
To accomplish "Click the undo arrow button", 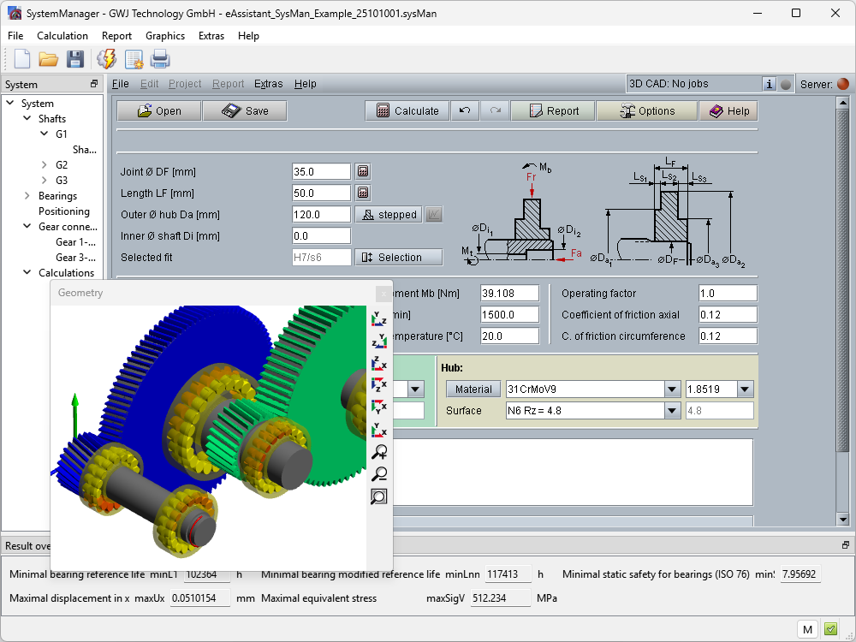I will tap(464, 110).
